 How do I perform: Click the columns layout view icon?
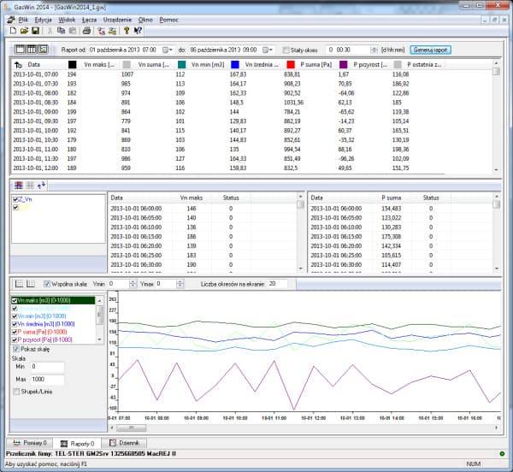click(32, 50)
